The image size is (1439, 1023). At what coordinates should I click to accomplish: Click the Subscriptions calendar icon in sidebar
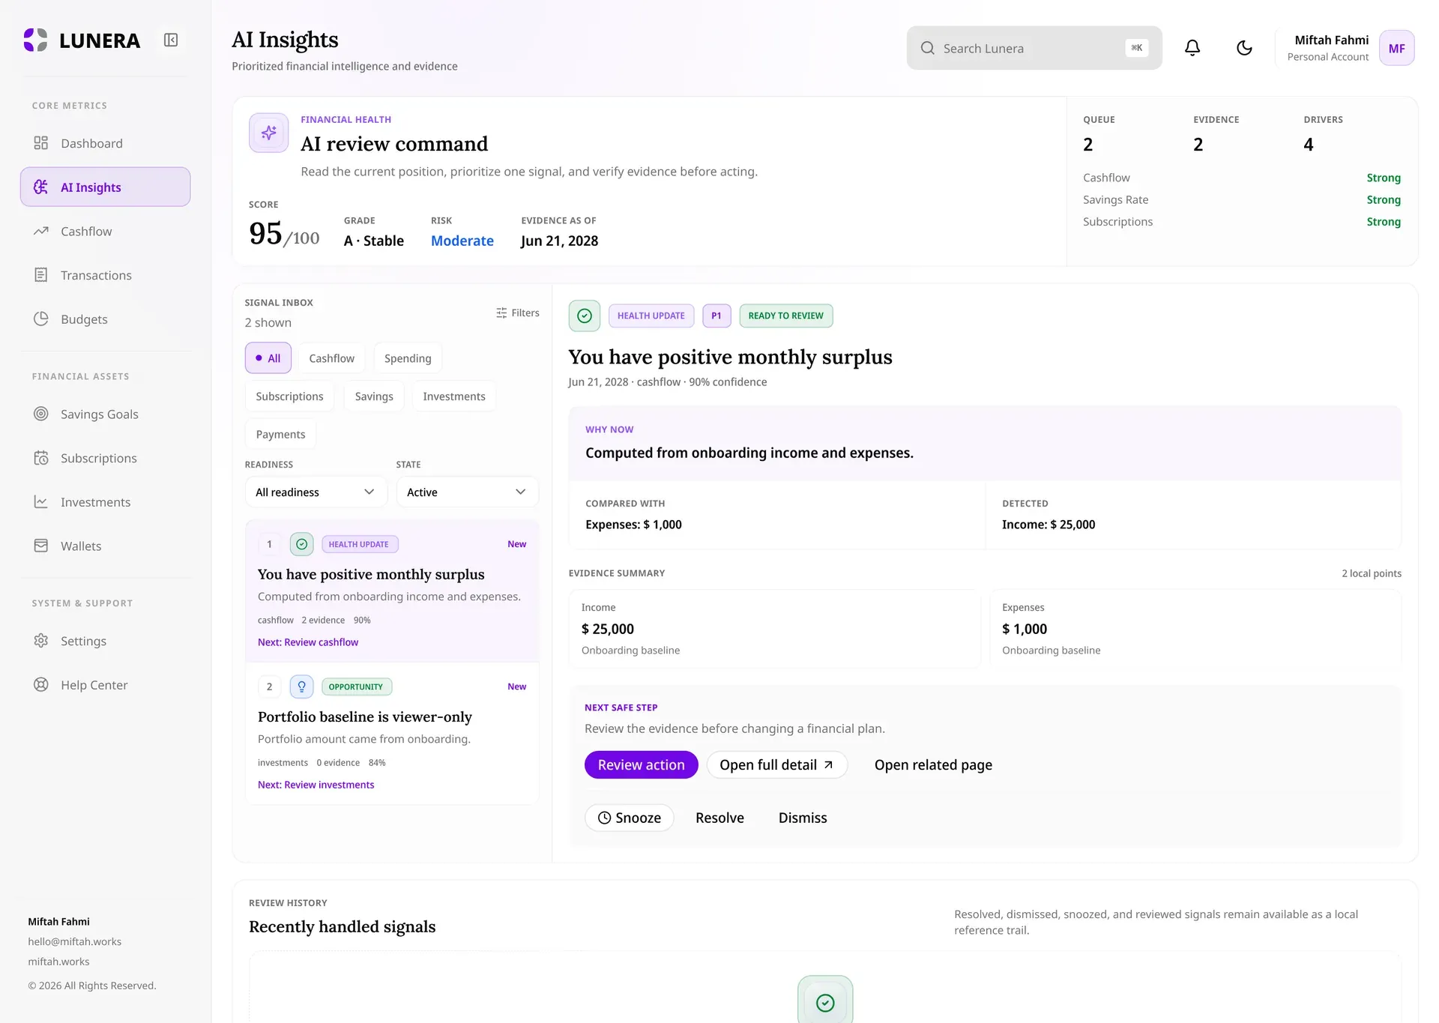[x=41, y=458]
